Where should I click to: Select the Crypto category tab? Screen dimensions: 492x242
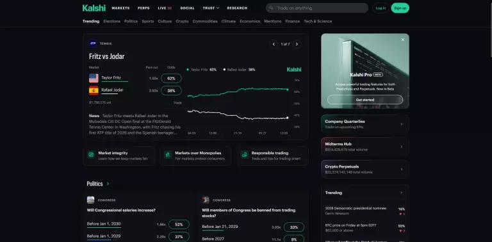click(182, 21)
